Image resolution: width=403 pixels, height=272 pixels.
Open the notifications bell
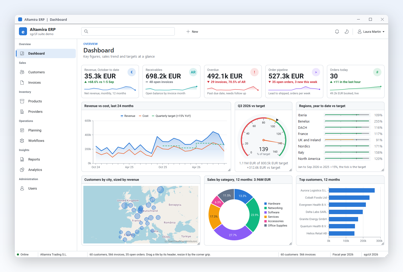tap(337, 32)
